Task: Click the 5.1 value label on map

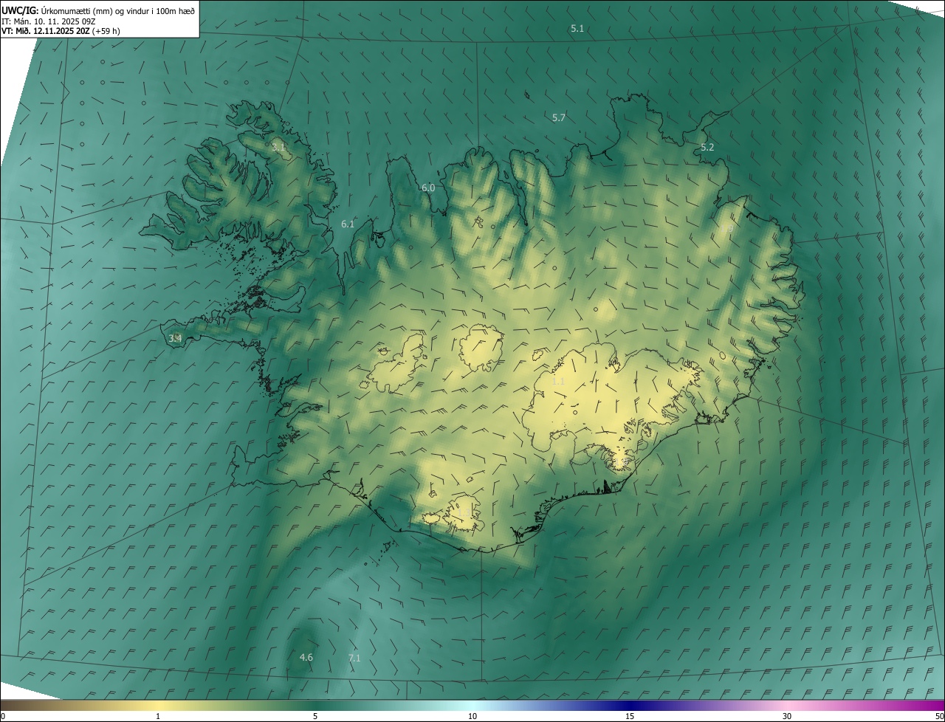Action: pos(577,28)
